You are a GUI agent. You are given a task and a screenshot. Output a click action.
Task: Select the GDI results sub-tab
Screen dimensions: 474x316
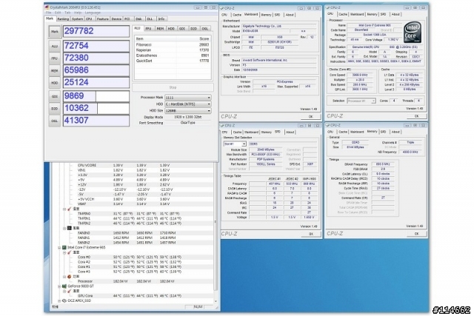coord(182,28)
